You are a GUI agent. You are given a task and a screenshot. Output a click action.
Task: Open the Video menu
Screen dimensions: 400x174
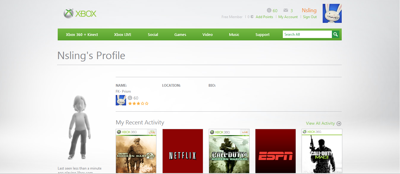pos(208,34)
